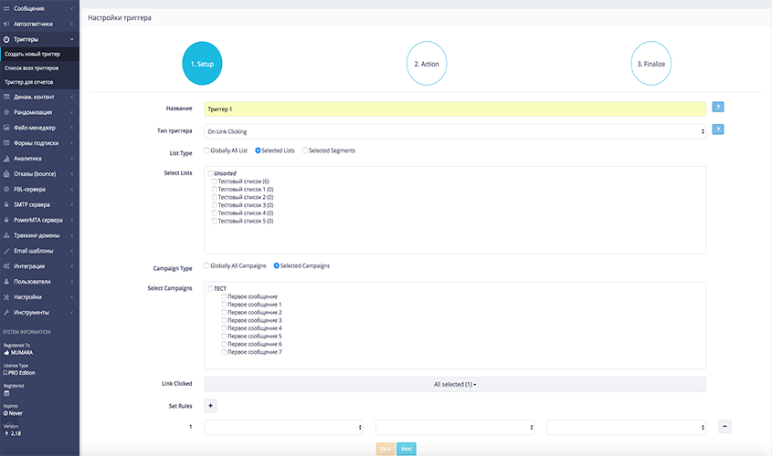Select Globally All Campaigns radio option

click(x=207, y=265)
